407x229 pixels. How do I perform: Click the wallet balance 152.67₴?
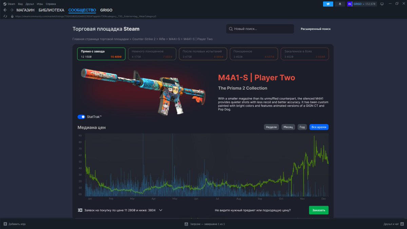(x=370, y=4)
